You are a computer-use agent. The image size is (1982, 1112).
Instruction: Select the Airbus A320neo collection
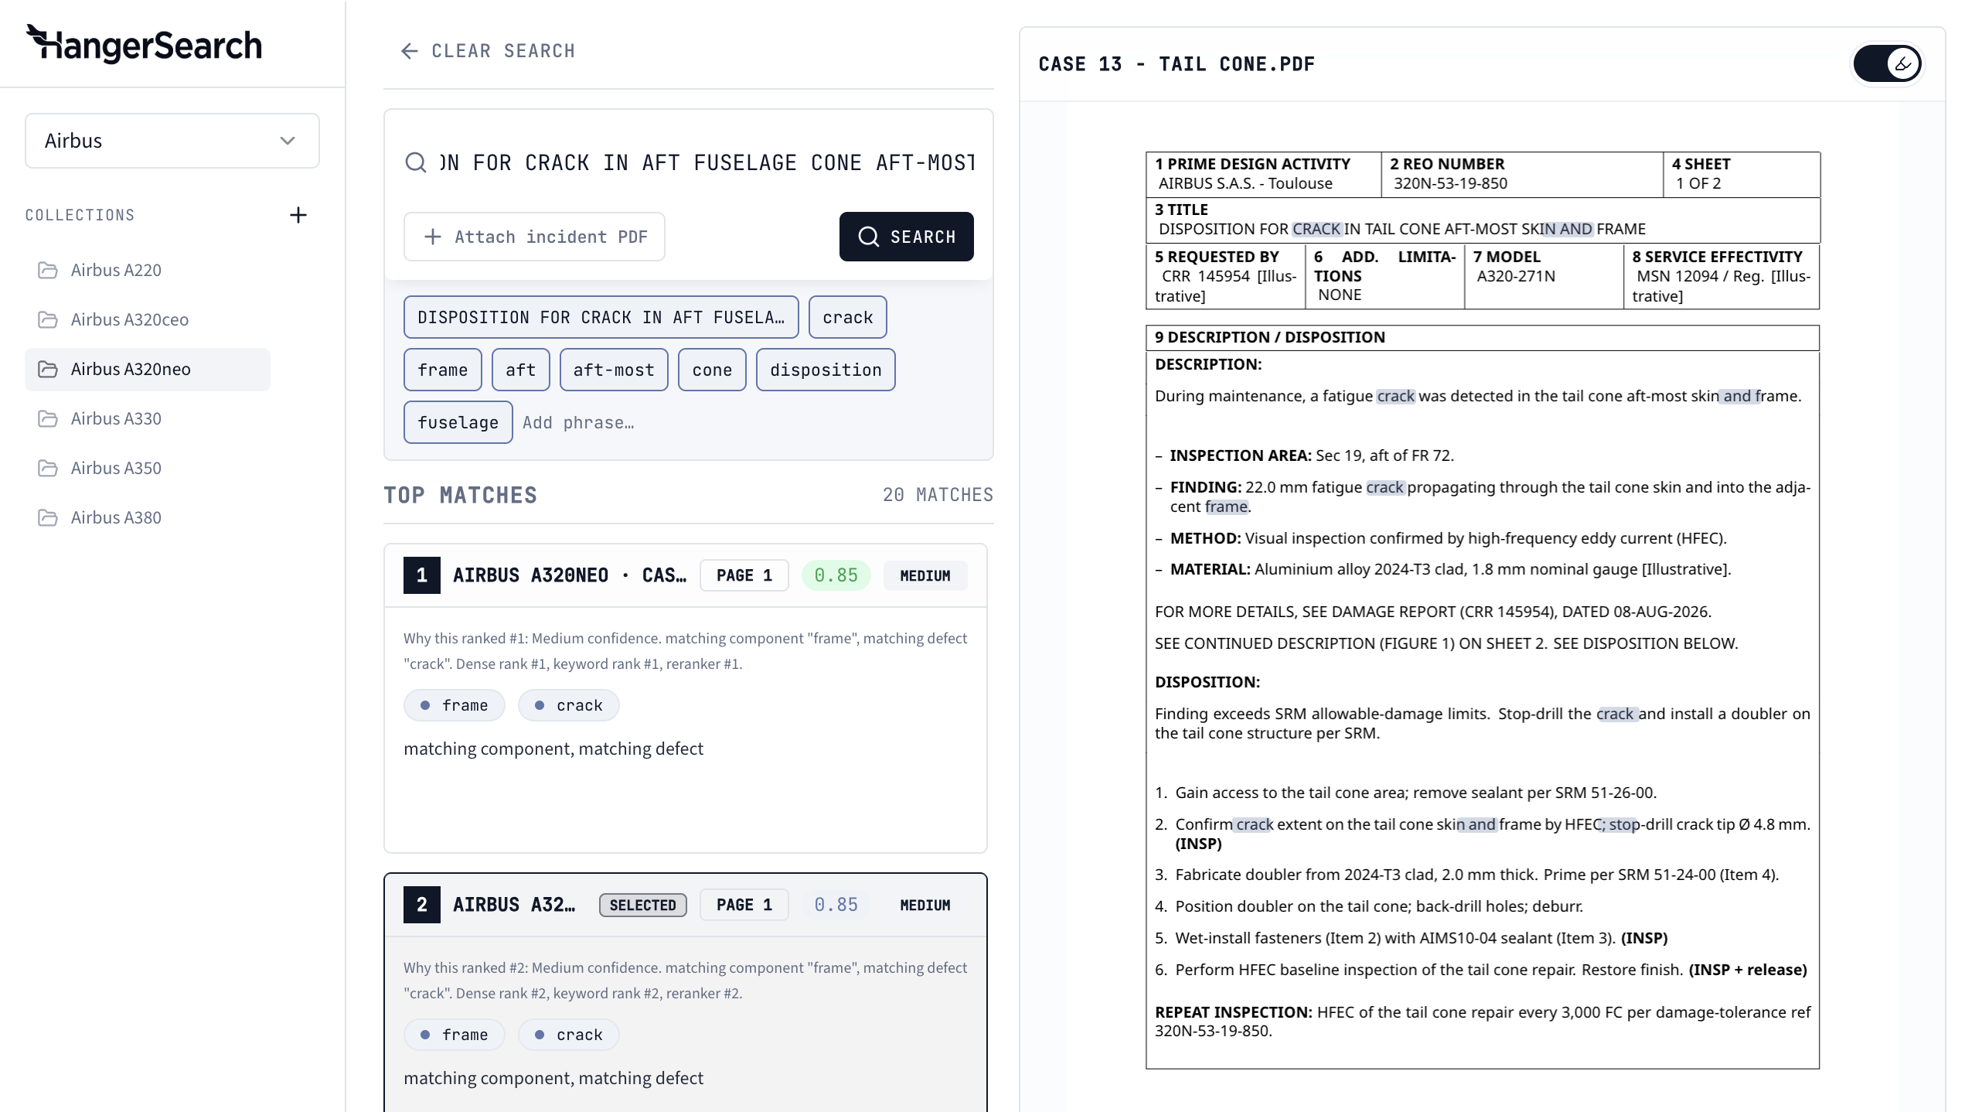(148, 369)
